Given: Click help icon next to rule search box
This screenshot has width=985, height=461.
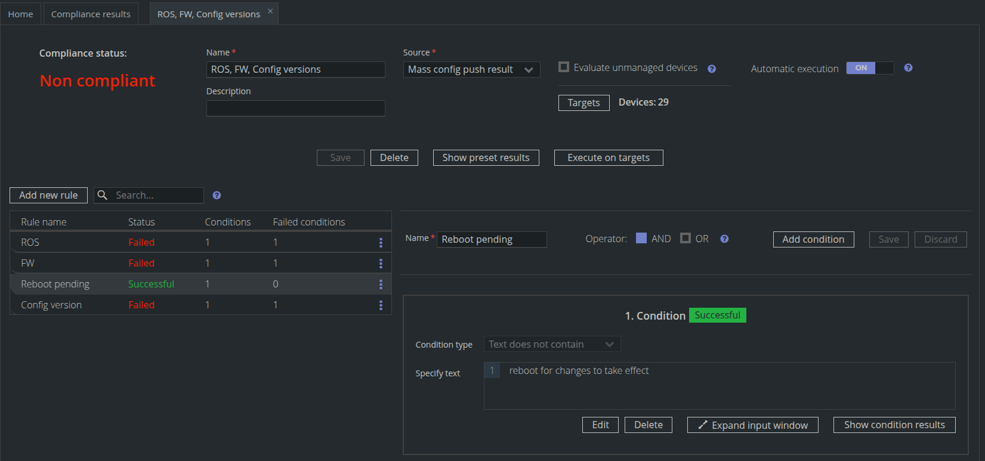Looking at the screenshot, I should (217, 196).
